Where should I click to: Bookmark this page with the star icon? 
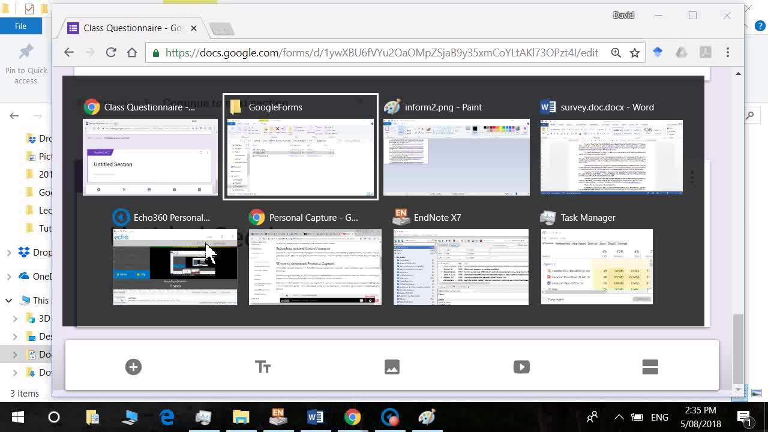click(635, 53)
